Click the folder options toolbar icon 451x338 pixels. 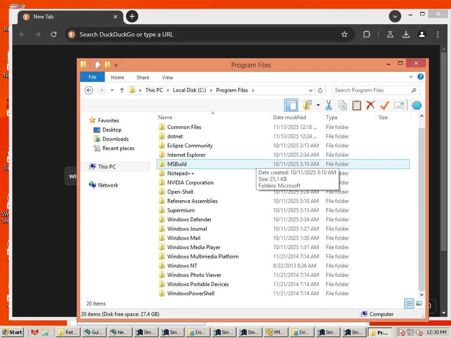pyautogui.click(x=307, y=105)
